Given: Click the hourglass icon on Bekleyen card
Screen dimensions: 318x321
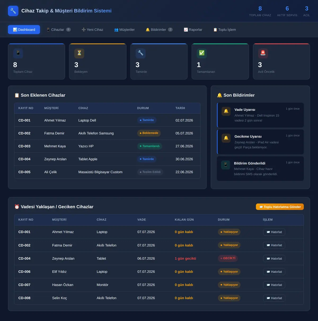Looking at the screenshot, I should click(79, 53).
